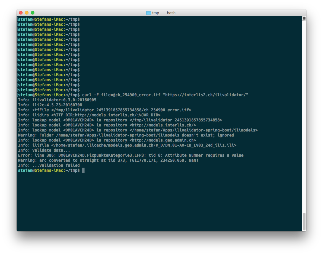Click the 'Info: ili2c-4.5.23-20160708' line
Screen dimensions: 323x255
(x=50, y=105)
